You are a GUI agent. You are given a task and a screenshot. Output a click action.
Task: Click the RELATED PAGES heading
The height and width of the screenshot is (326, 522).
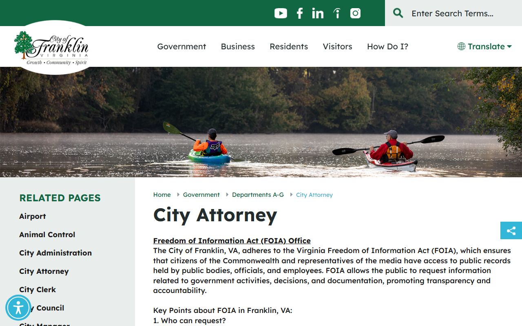(60, 198)
